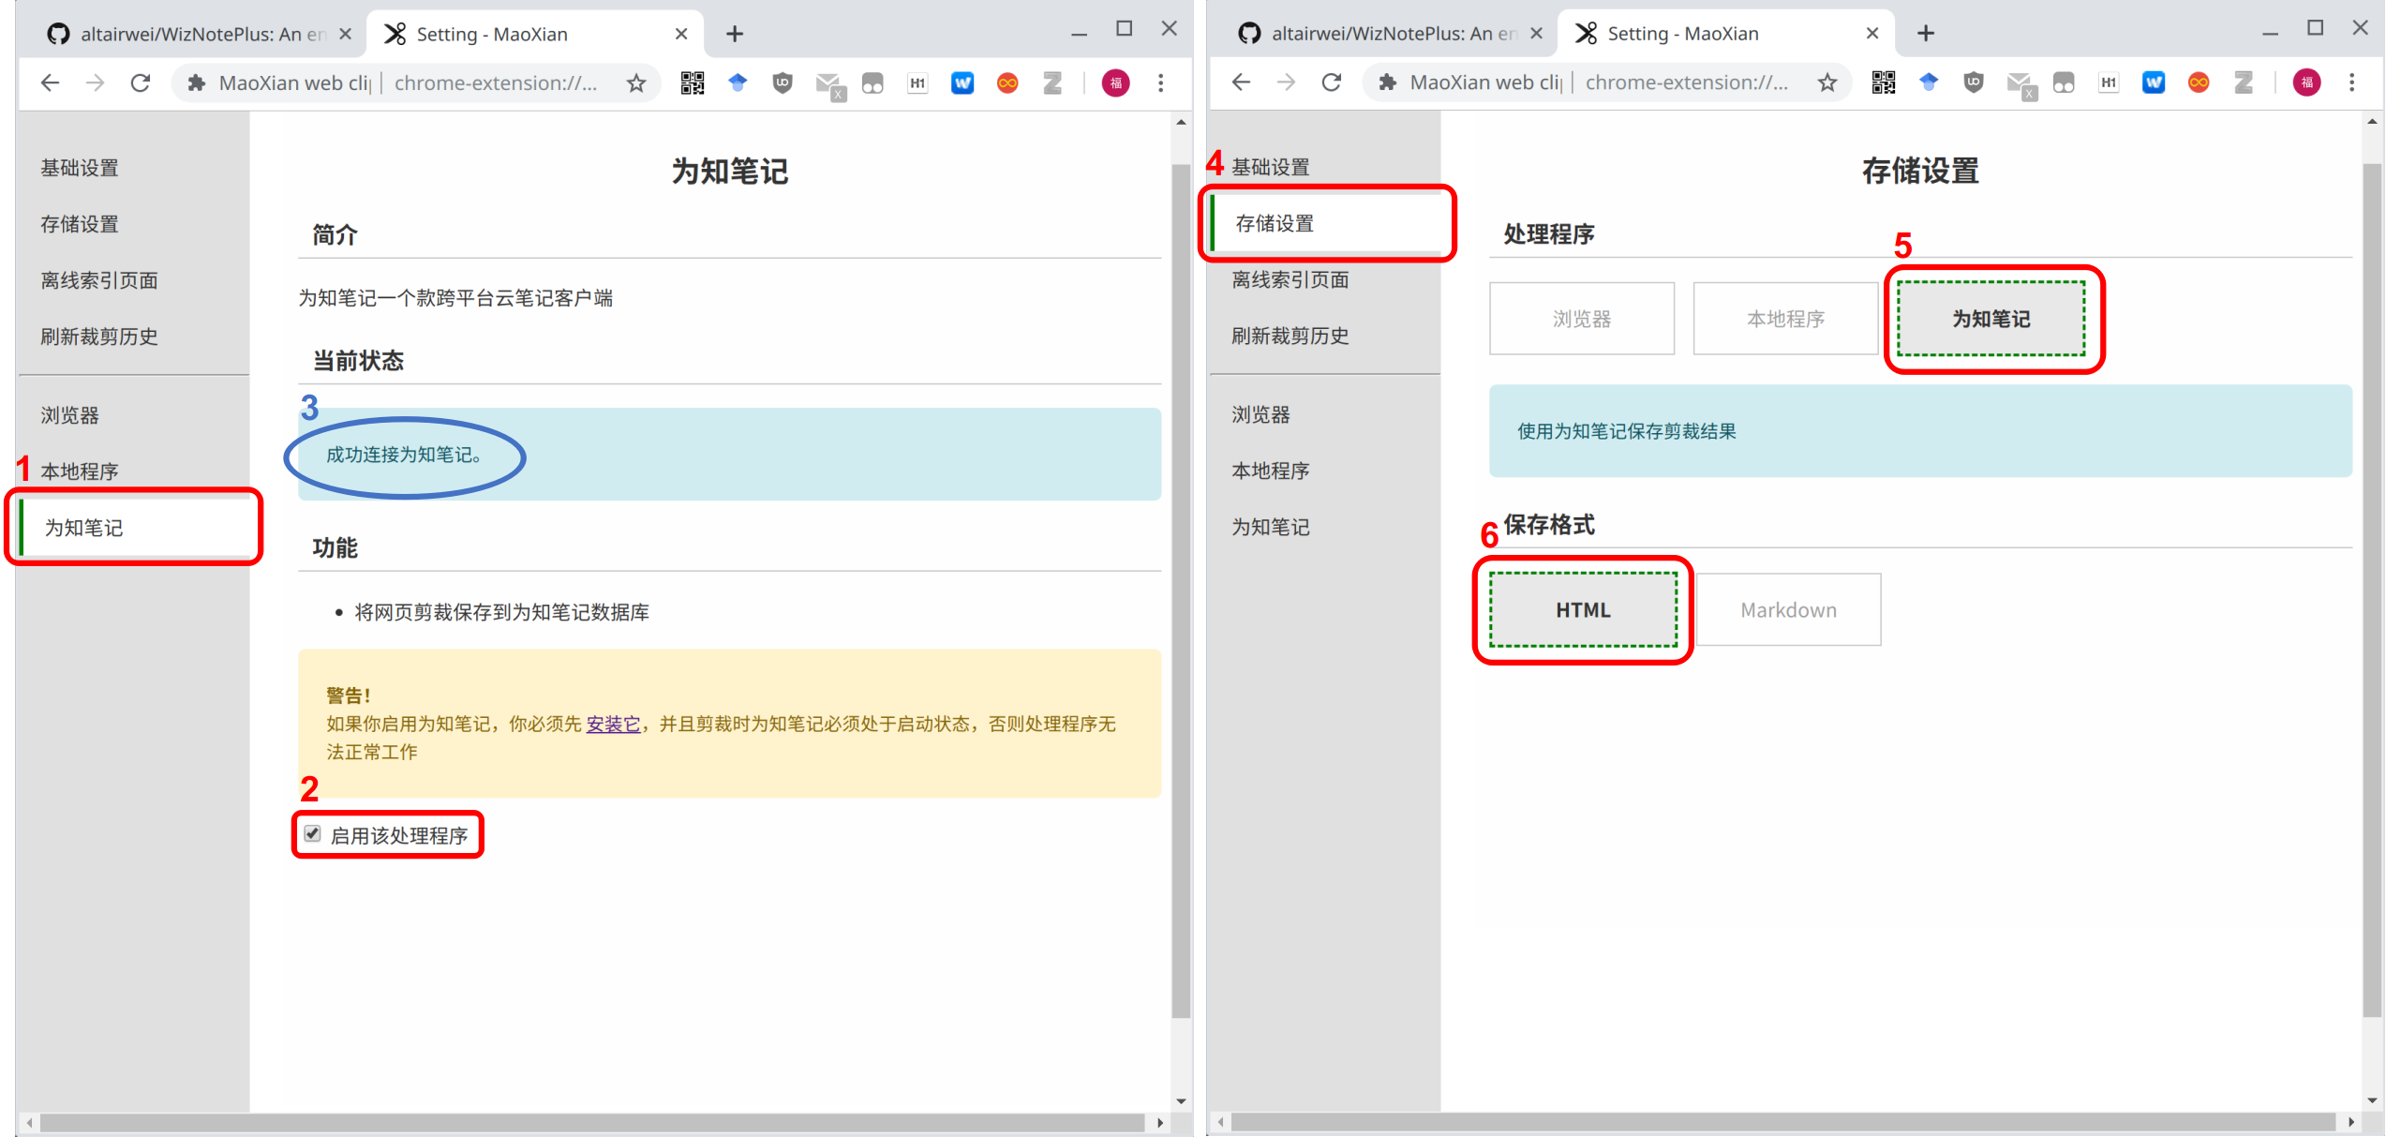Click the uBlock shield extension icon in right window
The width and height of the screenshot is (2386, 1137).
(x=1974, y=82)
